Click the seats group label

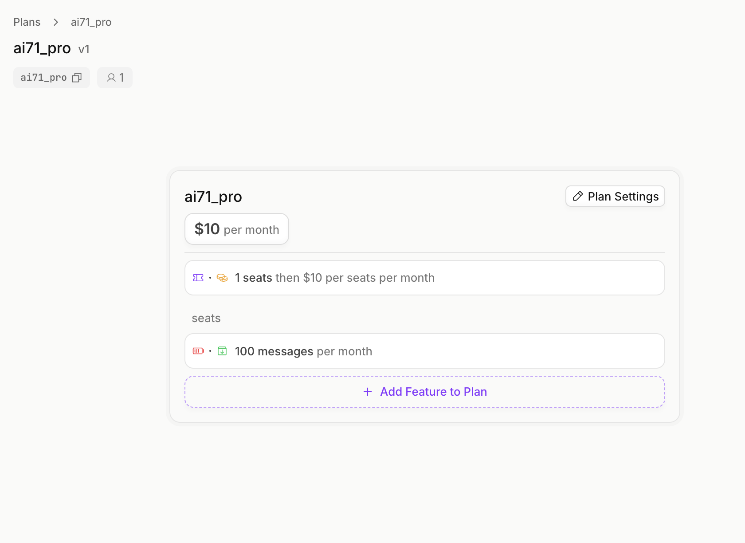coord(206,318)
